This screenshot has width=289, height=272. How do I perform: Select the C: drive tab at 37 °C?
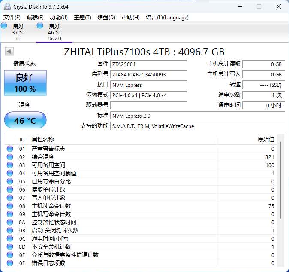click(18, 32)
